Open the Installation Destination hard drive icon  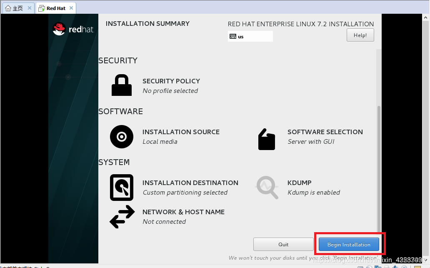tap(122, 188)
